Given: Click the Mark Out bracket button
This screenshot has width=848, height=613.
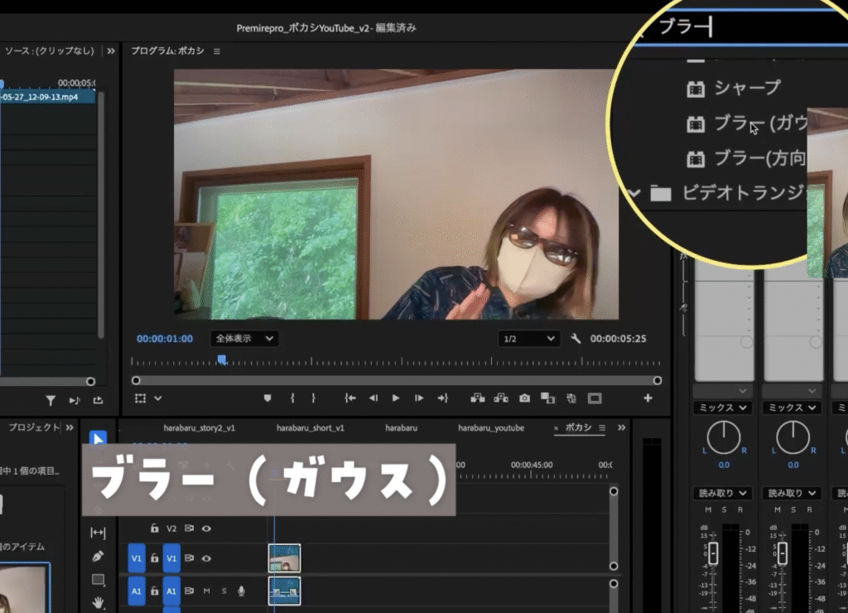Looking at the screenshot, I should click(313, 398).
